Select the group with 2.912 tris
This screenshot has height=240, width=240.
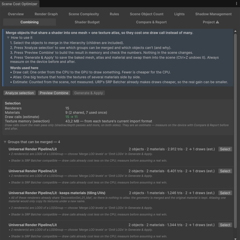pos(225,149)
